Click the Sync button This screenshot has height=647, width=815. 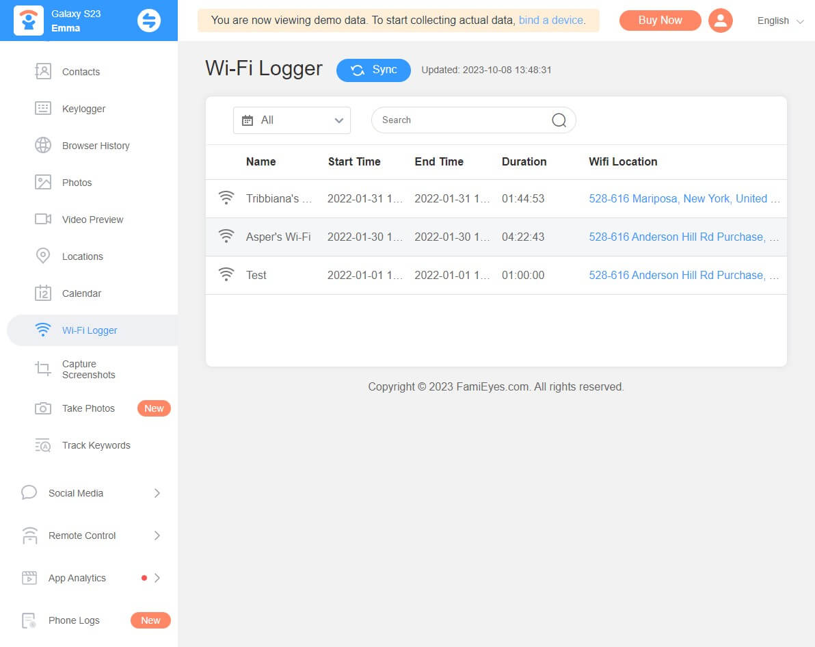click(x=373, y=70)
